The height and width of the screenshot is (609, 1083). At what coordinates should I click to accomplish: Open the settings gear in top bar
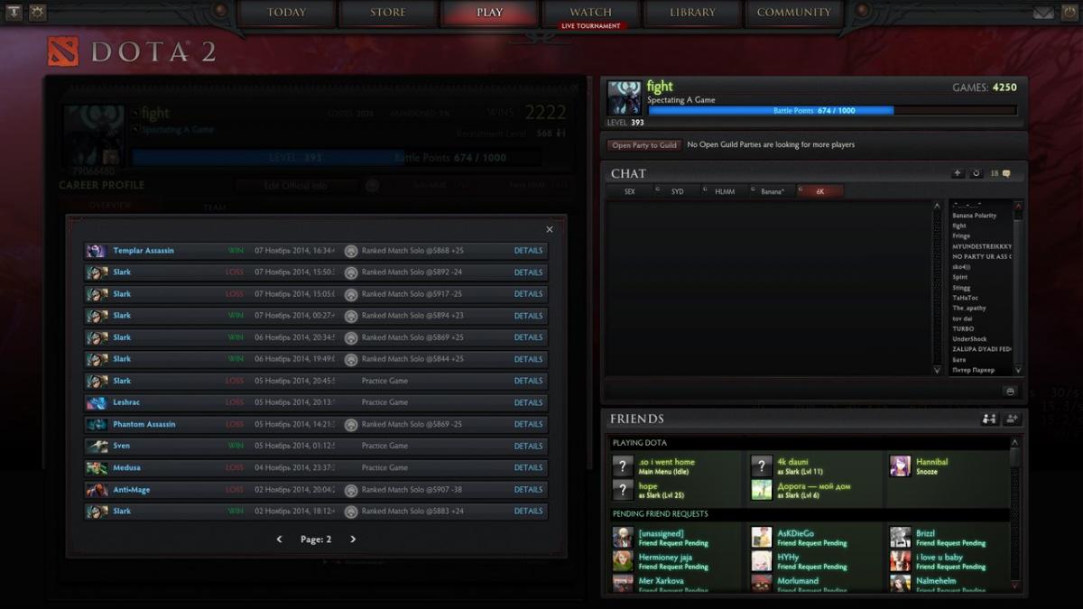pos(38,13)
